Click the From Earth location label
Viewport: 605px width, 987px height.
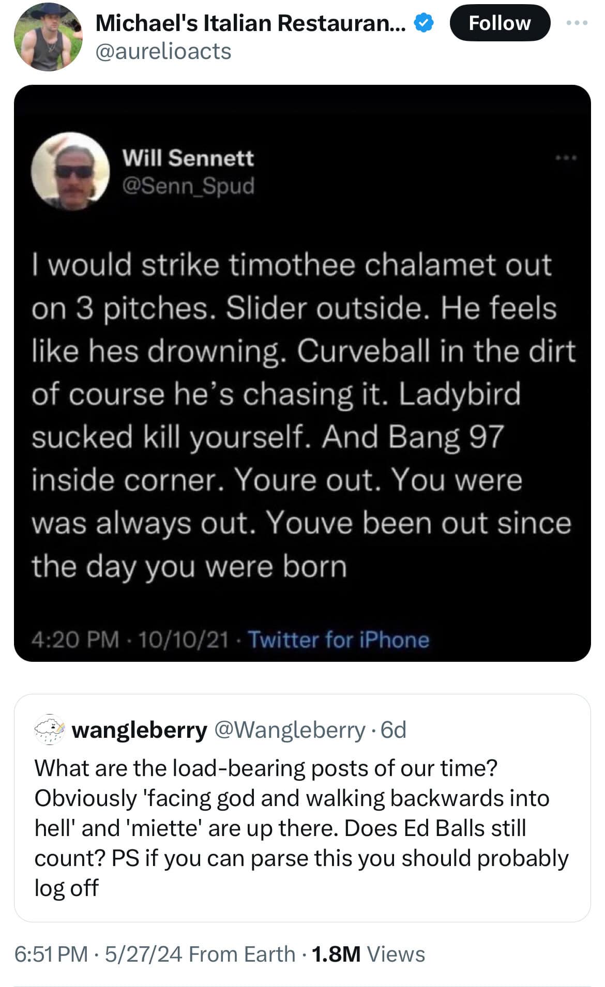tap(242, 954)
